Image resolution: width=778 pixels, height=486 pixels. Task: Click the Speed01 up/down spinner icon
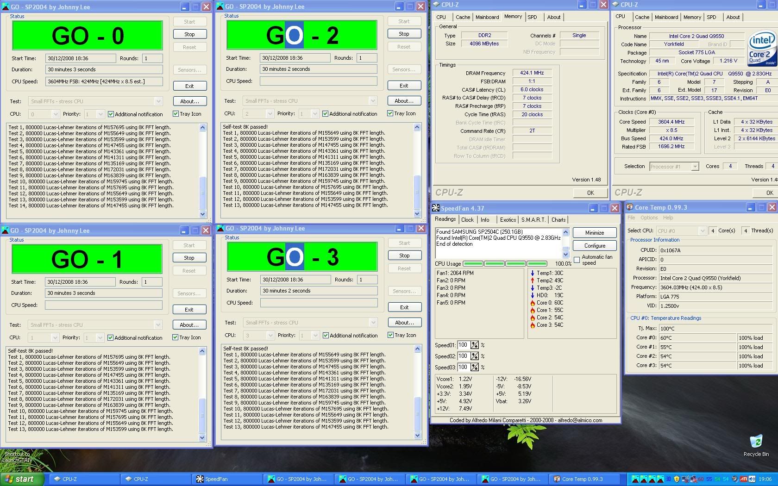point(474,345)
